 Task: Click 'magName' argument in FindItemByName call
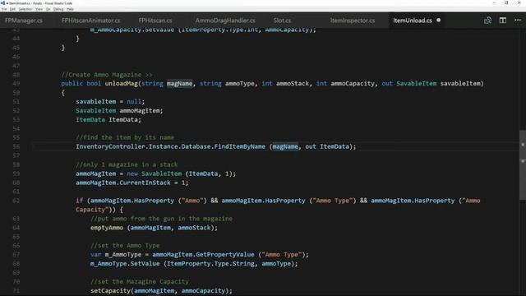[285, 146]
